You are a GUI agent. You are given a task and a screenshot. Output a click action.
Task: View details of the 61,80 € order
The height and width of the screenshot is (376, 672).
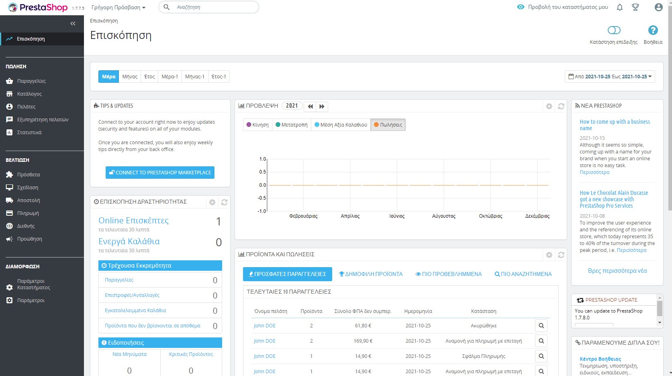tap(541, 326)
